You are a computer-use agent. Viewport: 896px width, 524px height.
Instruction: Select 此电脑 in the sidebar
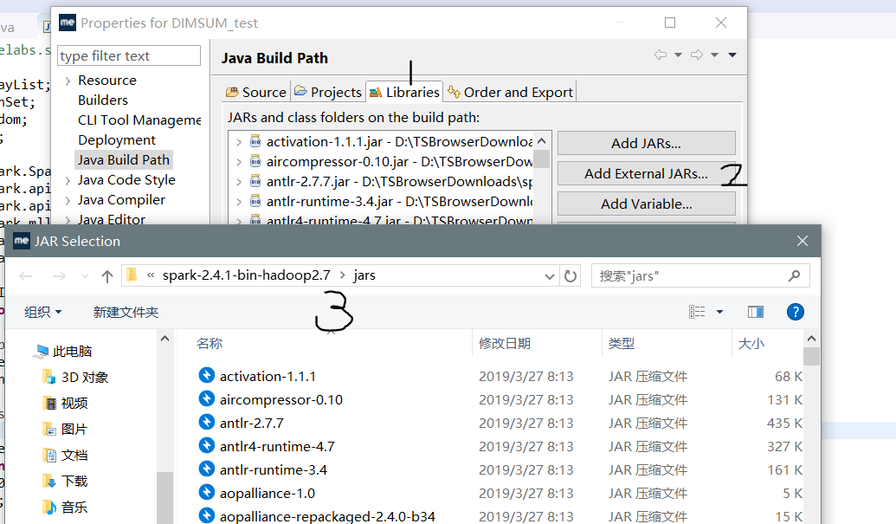pos(74,351)
